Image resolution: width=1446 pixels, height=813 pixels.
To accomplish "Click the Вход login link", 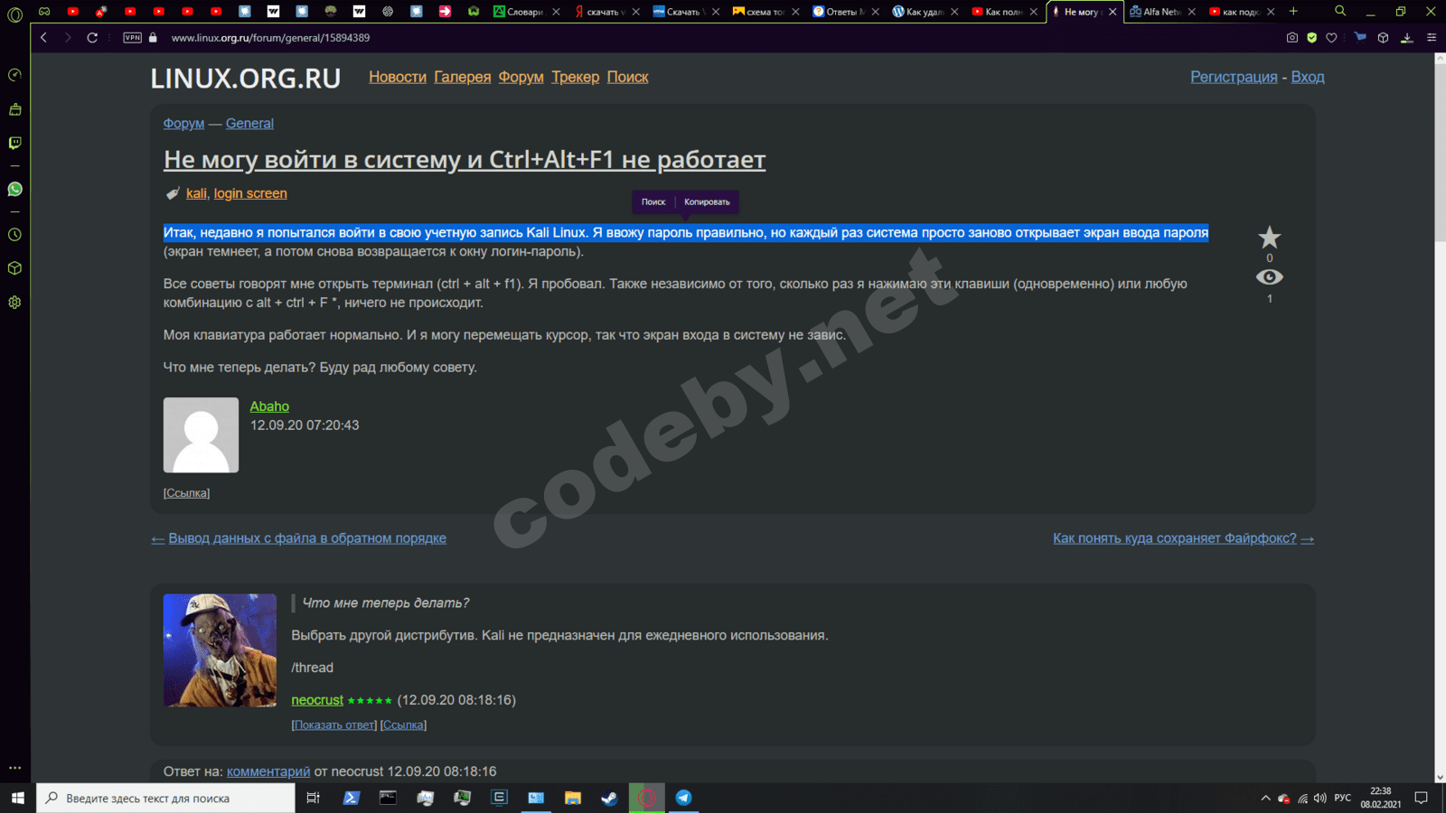I will point(1308,77).
